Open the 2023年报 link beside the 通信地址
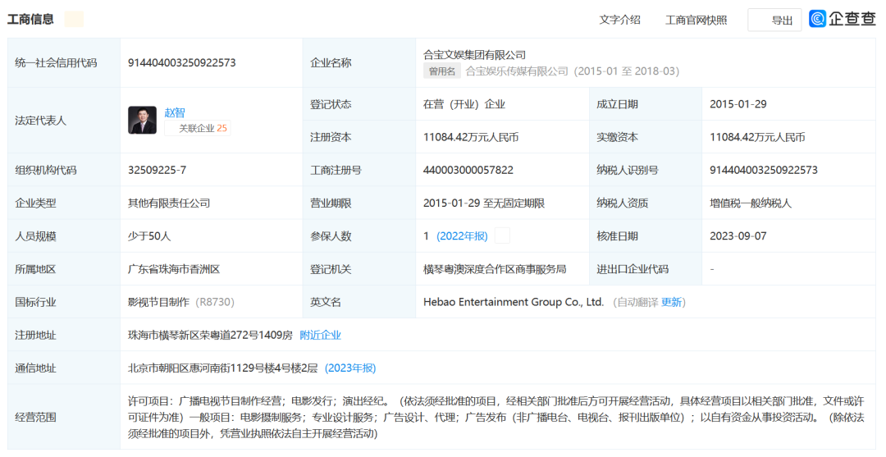The width and height of the screenshot is (886, 457). pos(350,368)
